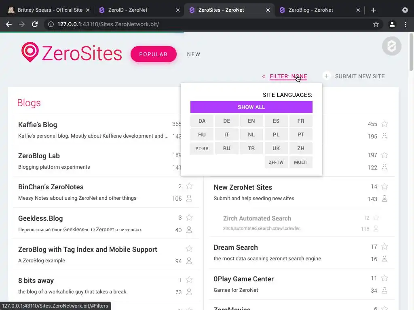Viewport: 414px width, 310px height.
Task: Toggle the ES language filter
Action: click(276, 121)
